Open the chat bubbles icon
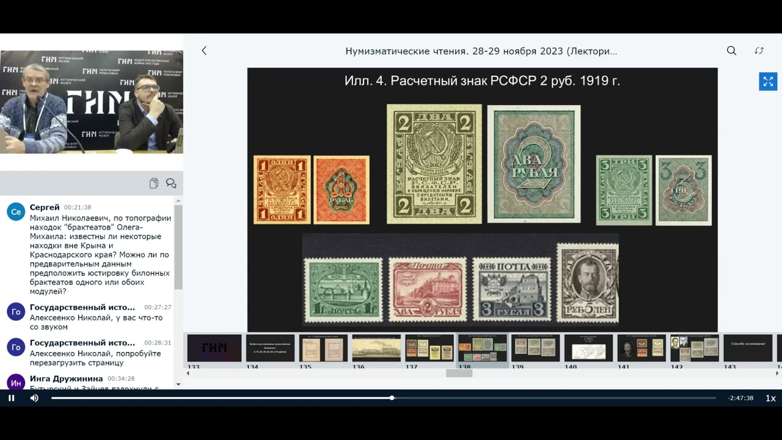This screenshot has width=782, height=440. tap(171, 183)
